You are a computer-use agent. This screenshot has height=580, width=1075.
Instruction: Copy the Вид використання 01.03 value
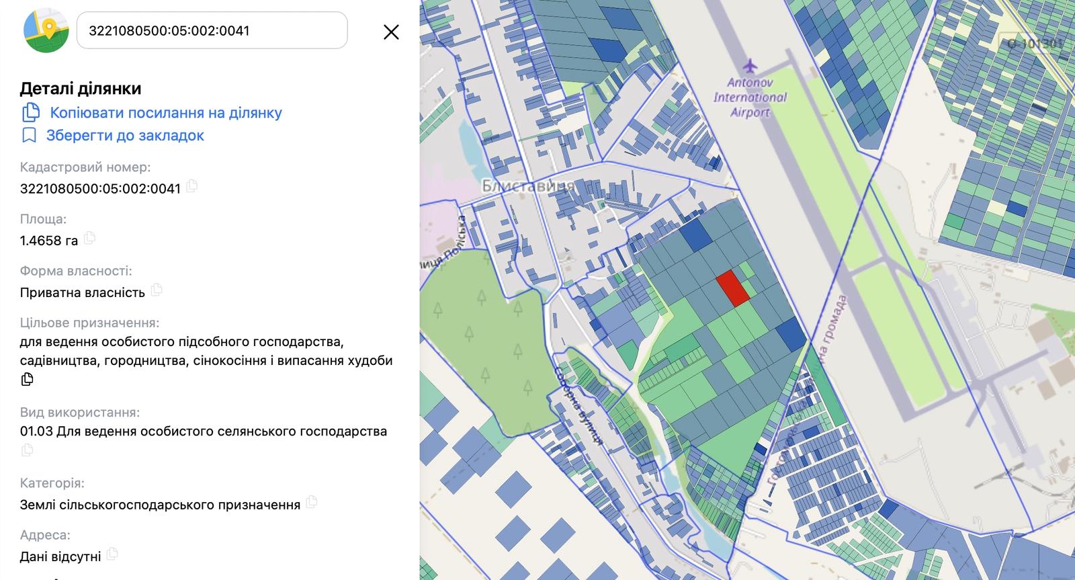(x=28, y=450)
